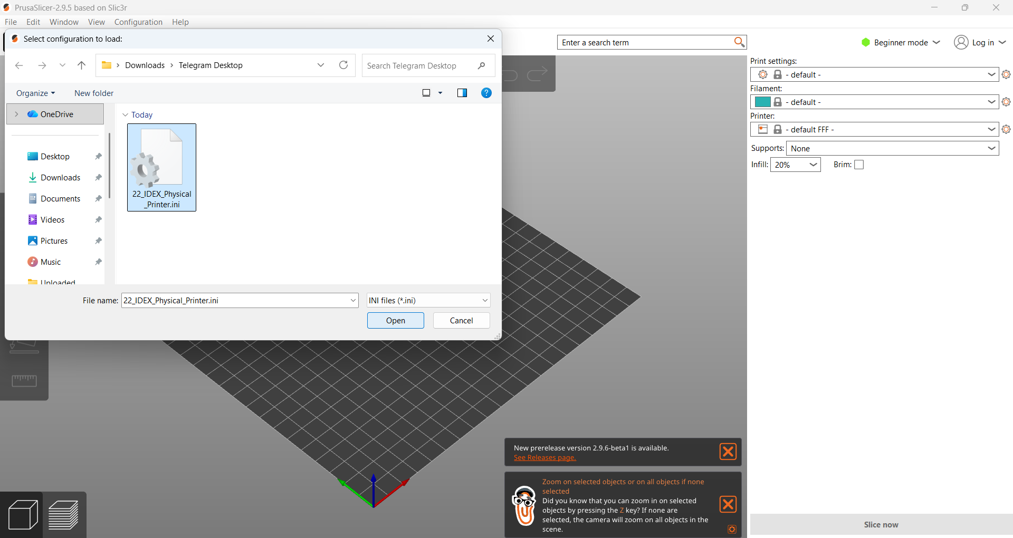Close the Select configuration dialog

[x=491, y=39]
